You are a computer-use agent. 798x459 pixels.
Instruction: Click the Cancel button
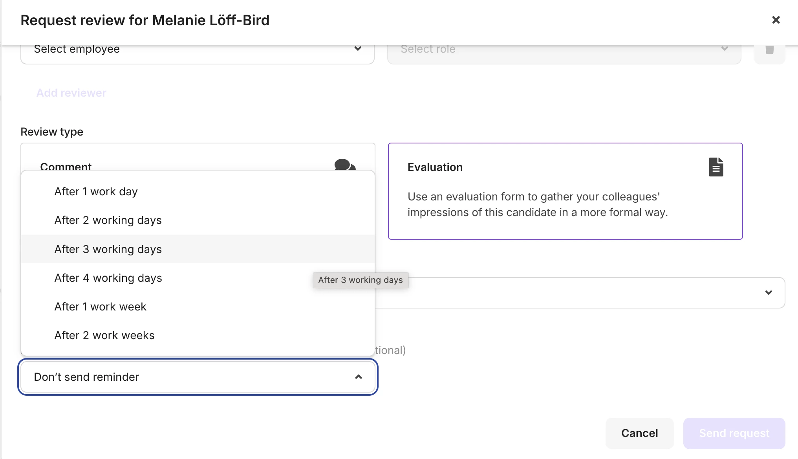tap(639, 433)
